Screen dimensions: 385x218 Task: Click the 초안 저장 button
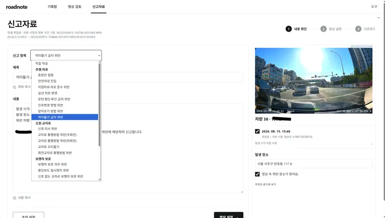pos(29,215)
